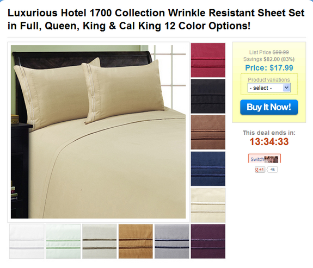Click the dropdown arrow beside select
Image resolution: width=313 pixels, height=268 pixels.
[286, 88]
